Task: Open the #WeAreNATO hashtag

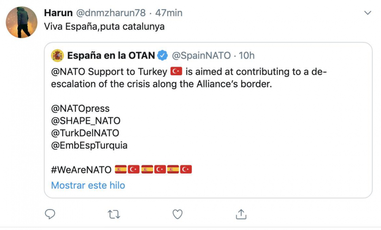Action: pyautogui.click(x=81, y=170)
